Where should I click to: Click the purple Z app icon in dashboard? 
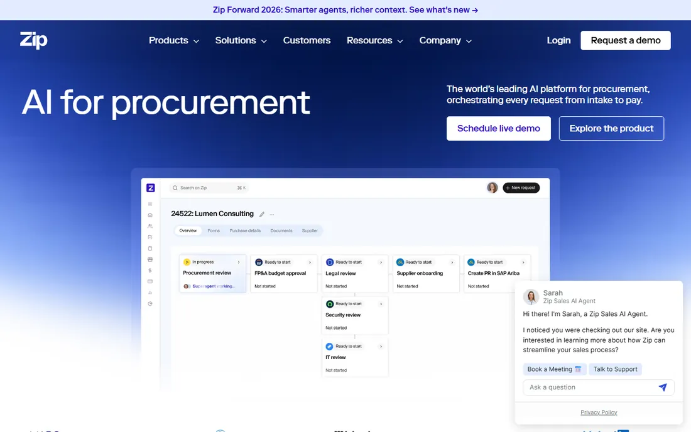150,188
